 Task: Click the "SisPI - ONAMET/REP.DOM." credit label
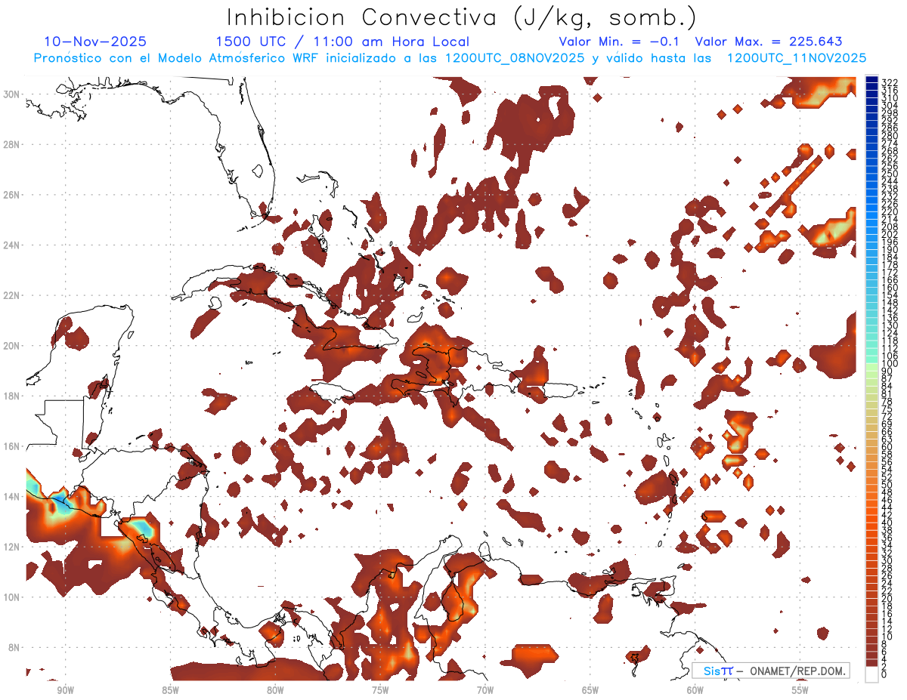[771, 671]
